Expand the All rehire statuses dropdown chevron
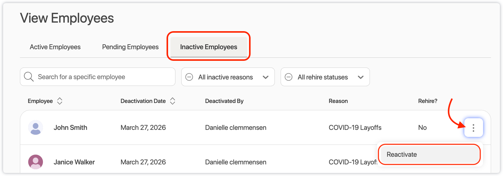The image size is (503, 176). coord(361,77)
